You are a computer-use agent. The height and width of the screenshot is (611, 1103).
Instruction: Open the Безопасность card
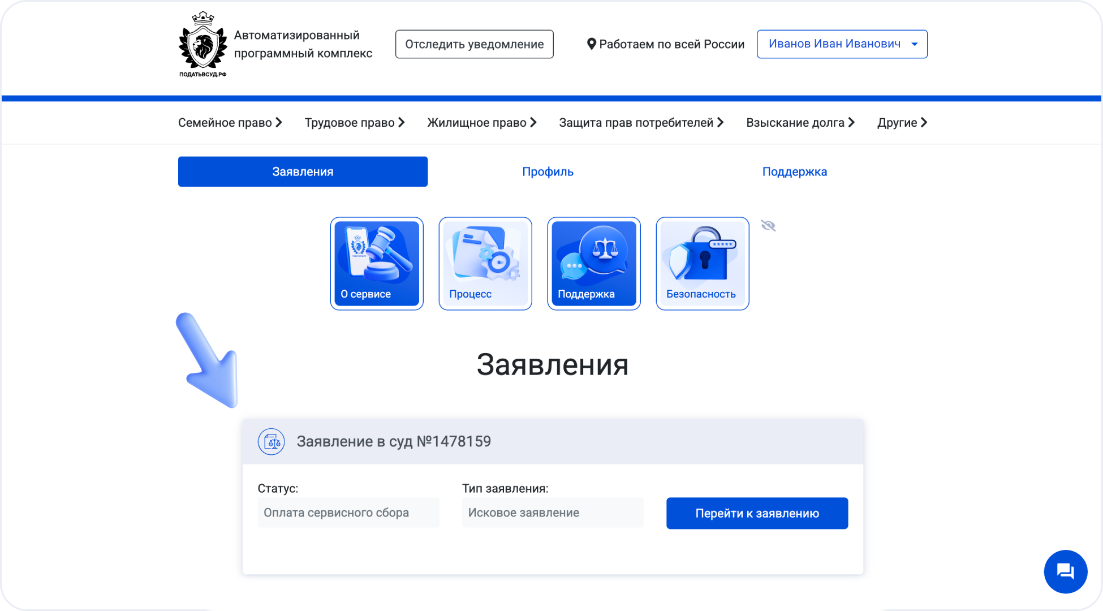click(x=703, y=264)
